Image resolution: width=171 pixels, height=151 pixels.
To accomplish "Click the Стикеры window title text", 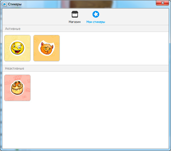I will (14, 4).
